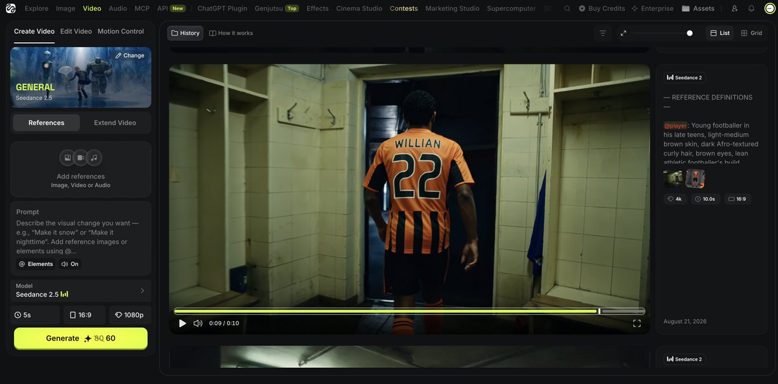Open Marketing Studio
The image size is (778, 384).
[x=453, y=8]
